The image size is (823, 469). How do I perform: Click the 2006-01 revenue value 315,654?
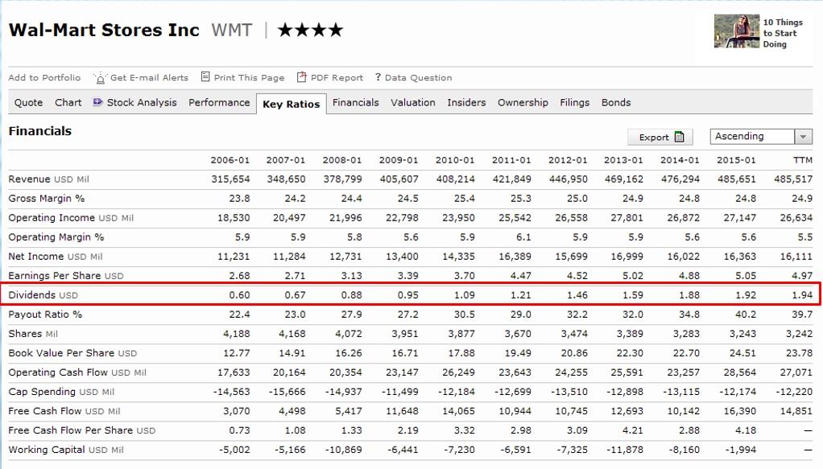coord(230,179)
